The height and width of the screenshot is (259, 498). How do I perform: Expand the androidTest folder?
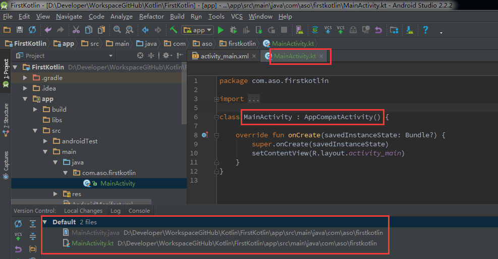[x=45, y=141]
